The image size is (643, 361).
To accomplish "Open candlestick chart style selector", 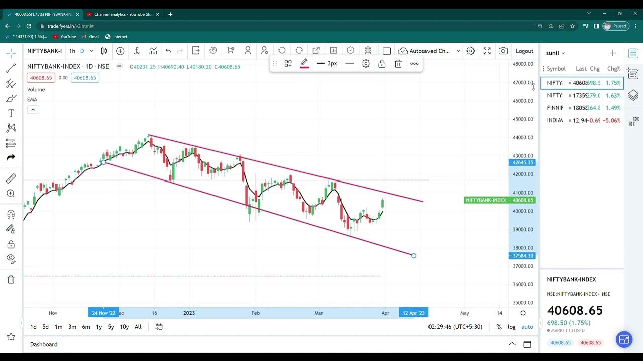I will 104,51.
